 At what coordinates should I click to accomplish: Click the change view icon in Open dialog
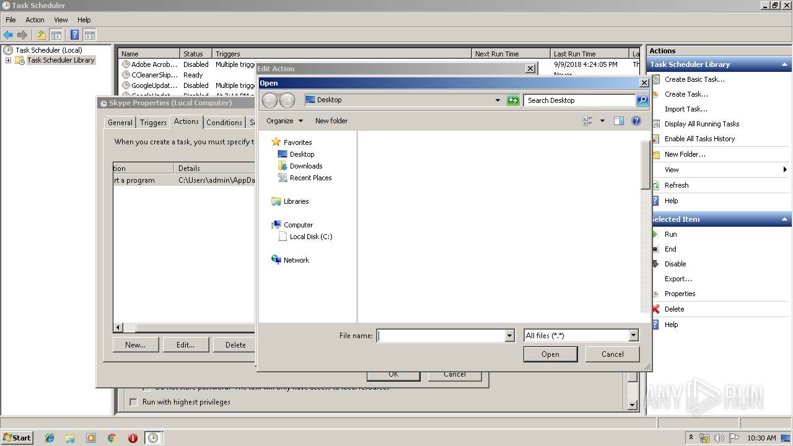tap(587, 121)
